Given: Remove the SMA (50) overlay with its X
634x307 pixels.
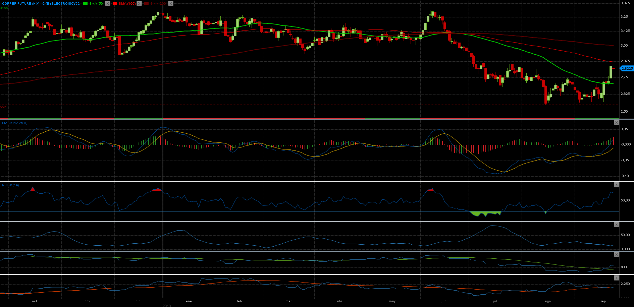Looking at the screenshot, I should 108,3.
